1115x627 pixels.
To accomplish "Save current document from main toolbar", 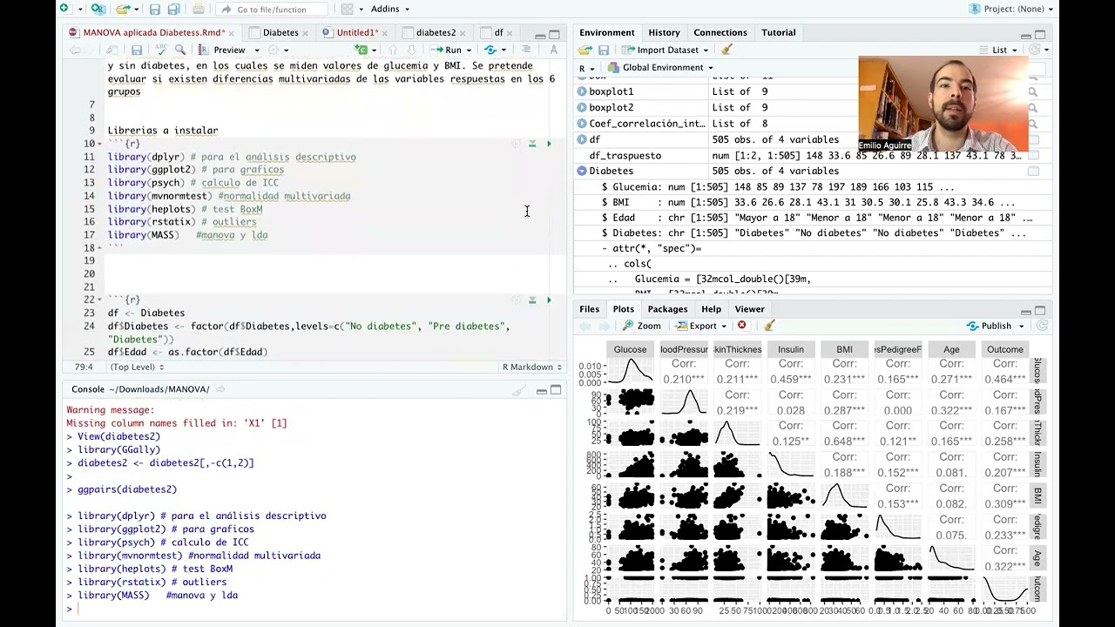I will pyautogui.click(x=155, y=9).
